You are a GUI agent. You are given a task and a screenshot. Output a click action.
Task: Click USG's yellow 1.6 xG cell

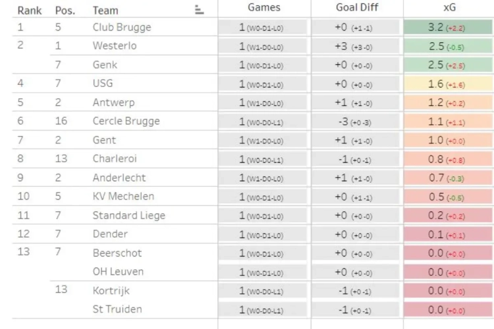(x=448, y=84)
